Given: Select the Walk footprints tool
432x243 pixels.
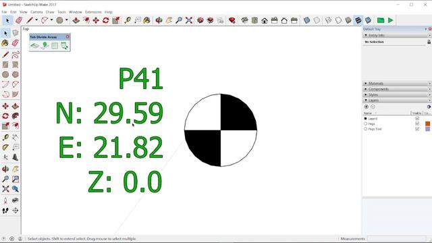Looking at the screenshot, I should [5, 211].
